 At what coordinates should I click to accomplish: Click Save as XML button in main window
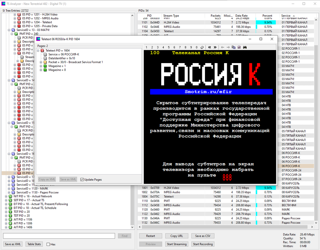[x=13, y=244]
